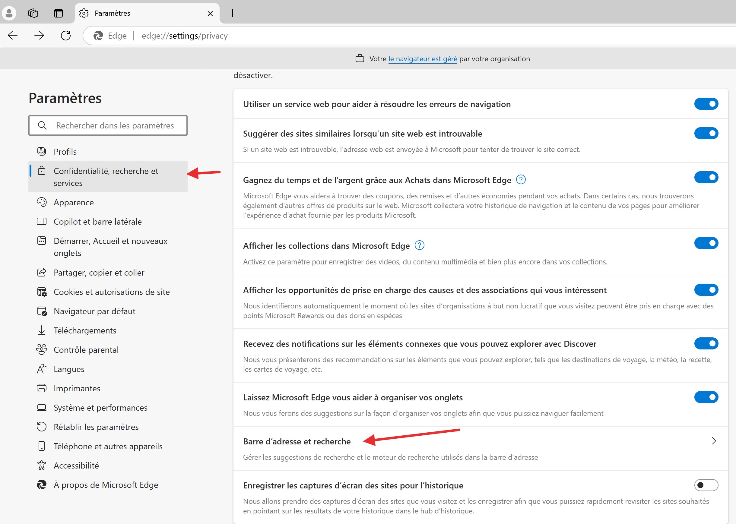Toggle causes and associations opportunities switch
Screen dimensions: 736x524
click(706, 290)
